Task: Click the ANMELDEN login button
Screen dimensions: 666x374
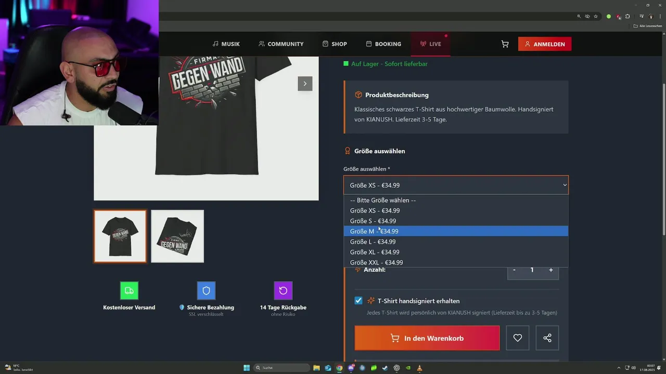Action: click(545, 44)
